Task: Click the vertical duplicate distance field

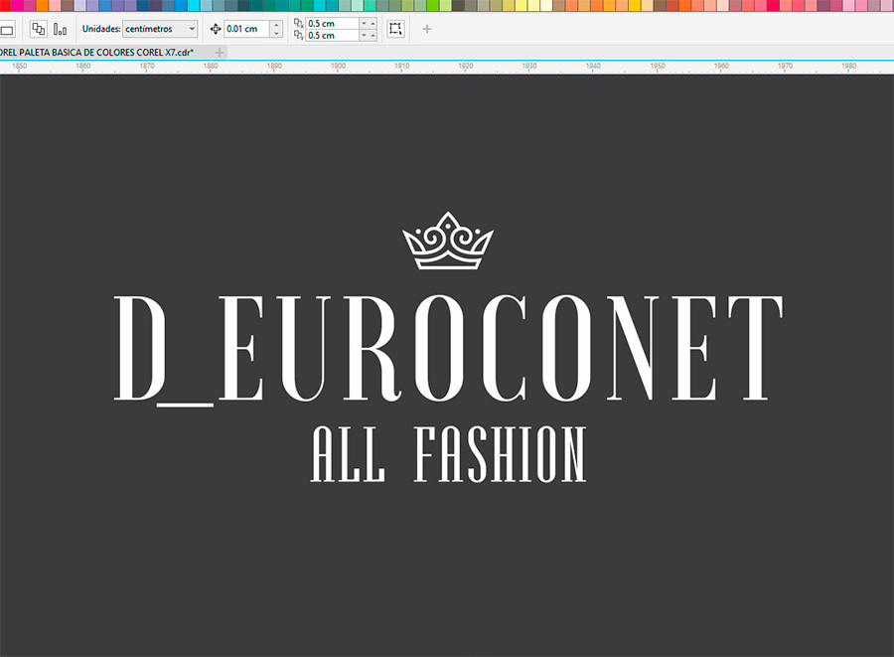Action: [331, 36]
